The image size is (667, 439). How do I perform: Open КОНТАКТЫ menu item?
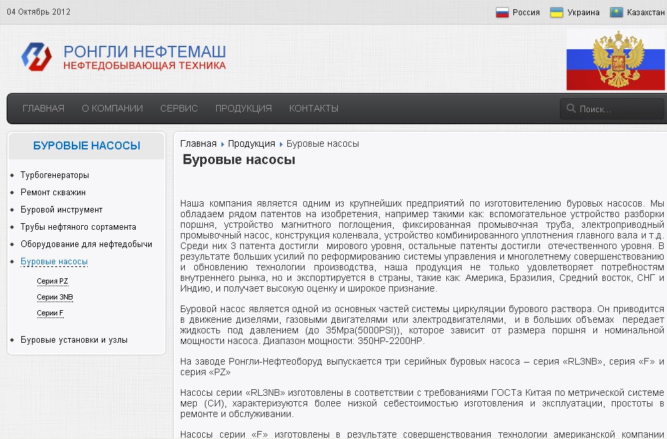click(x=314, y=108)
